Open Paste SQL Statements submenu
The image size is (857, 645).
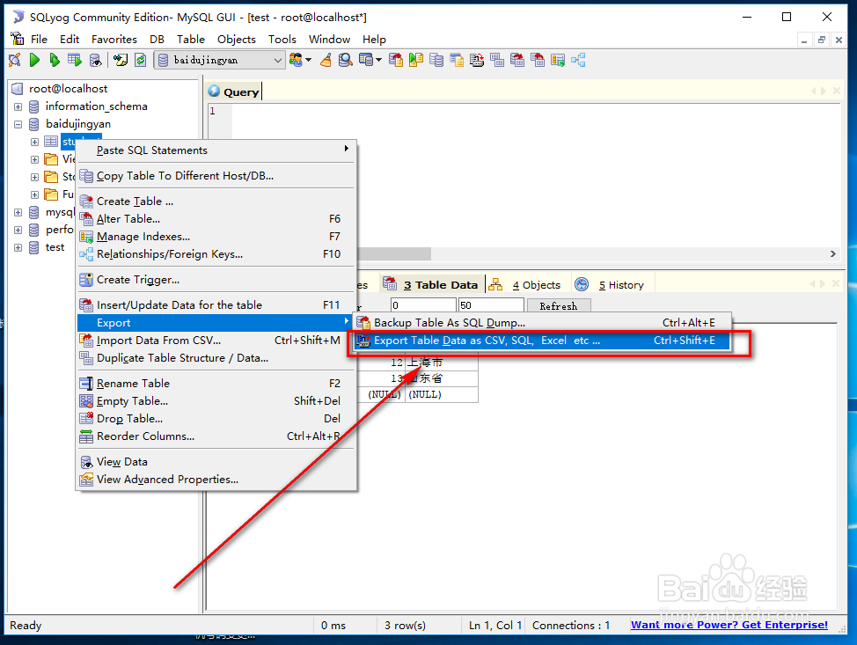[216, 150]
